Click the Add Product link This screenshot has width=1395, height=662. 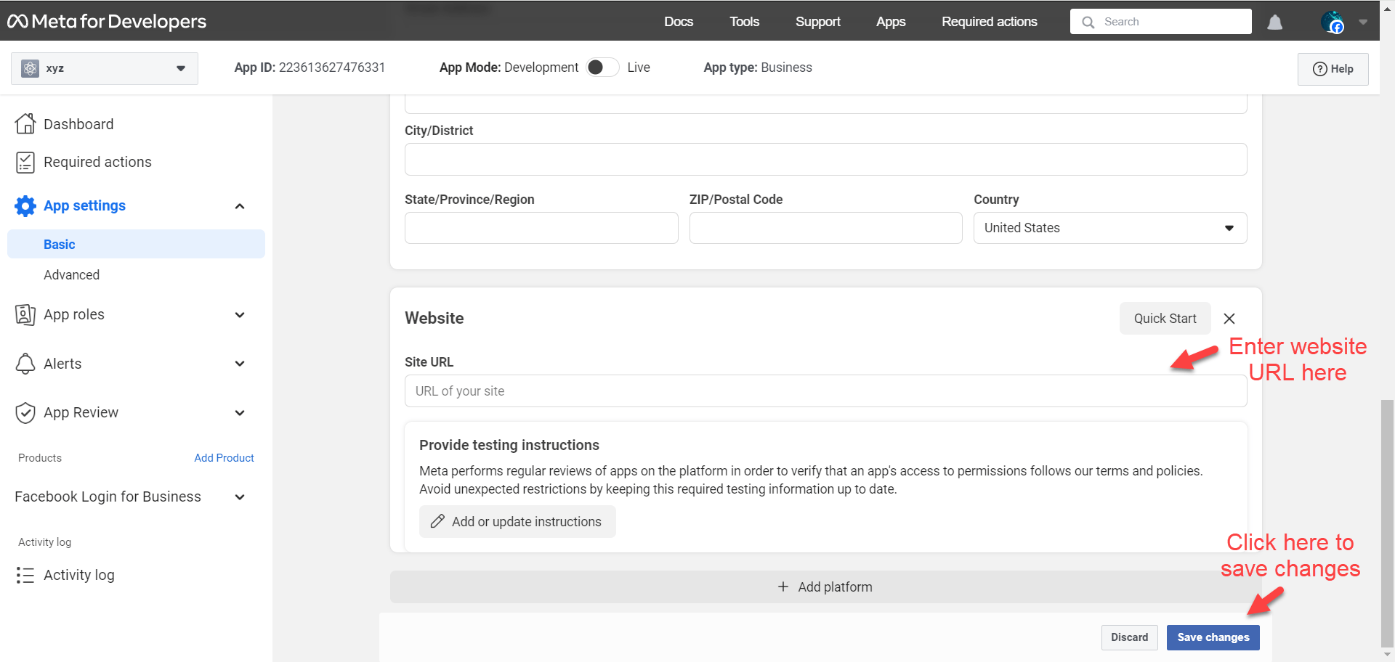click(x=224, y=458)
